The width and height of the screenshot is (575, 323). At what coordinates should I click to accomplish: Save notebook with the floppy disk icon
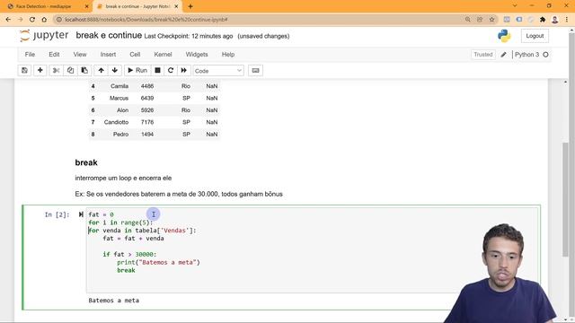click(x=24, y=70)
